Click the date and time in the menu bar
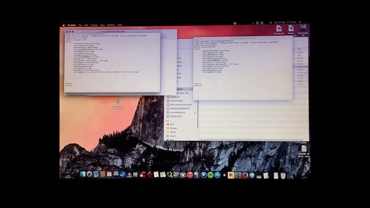The width and height of the screenshot is (370, 208). (x=285, y=23)
